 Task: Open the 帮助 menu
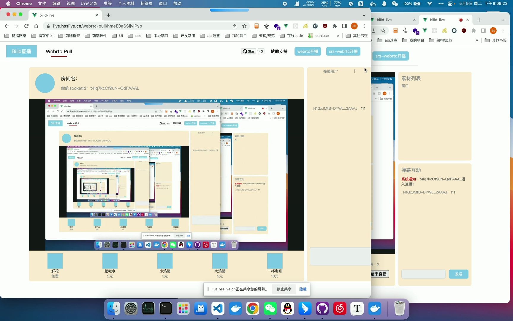point(177,4)
